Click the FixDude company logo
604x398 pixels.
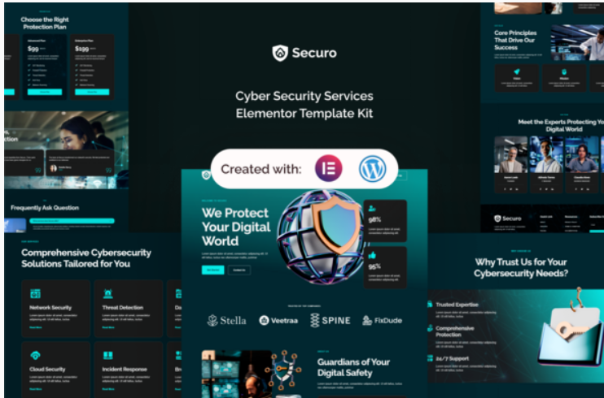point(382,320)
